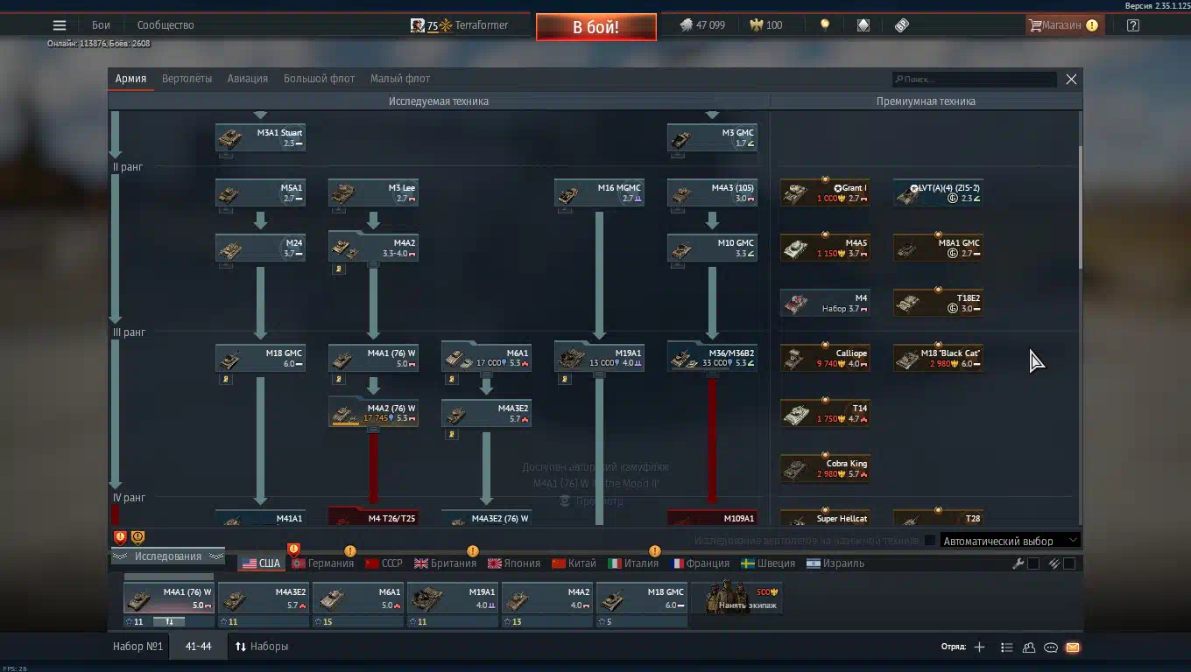Select the СССР nation tab
Viewport: 1191px width, 672px height.
tap(384, 563)
